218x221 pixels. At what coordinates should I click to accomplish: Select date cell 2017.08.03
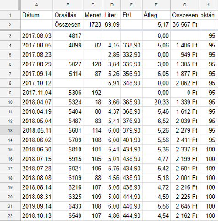[x=37, y=36]
